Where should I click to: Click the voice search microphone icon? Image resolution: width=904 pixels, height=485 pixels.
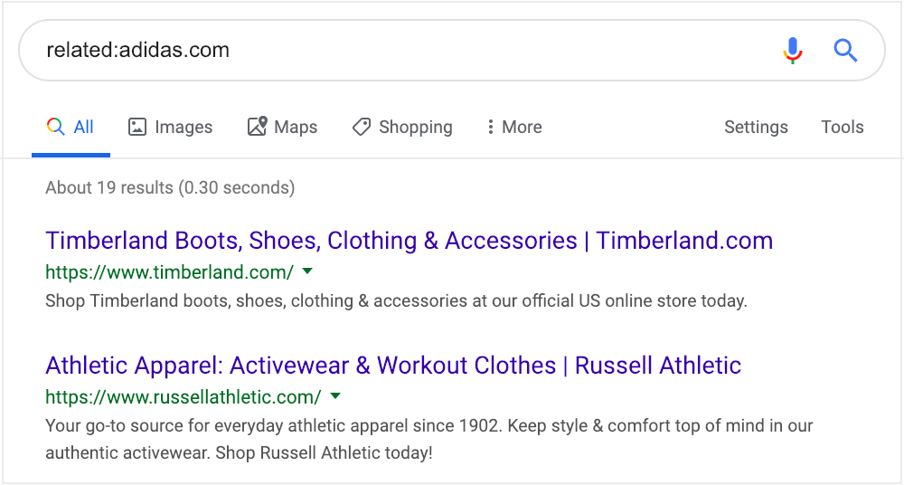click(x=793, y=51)
